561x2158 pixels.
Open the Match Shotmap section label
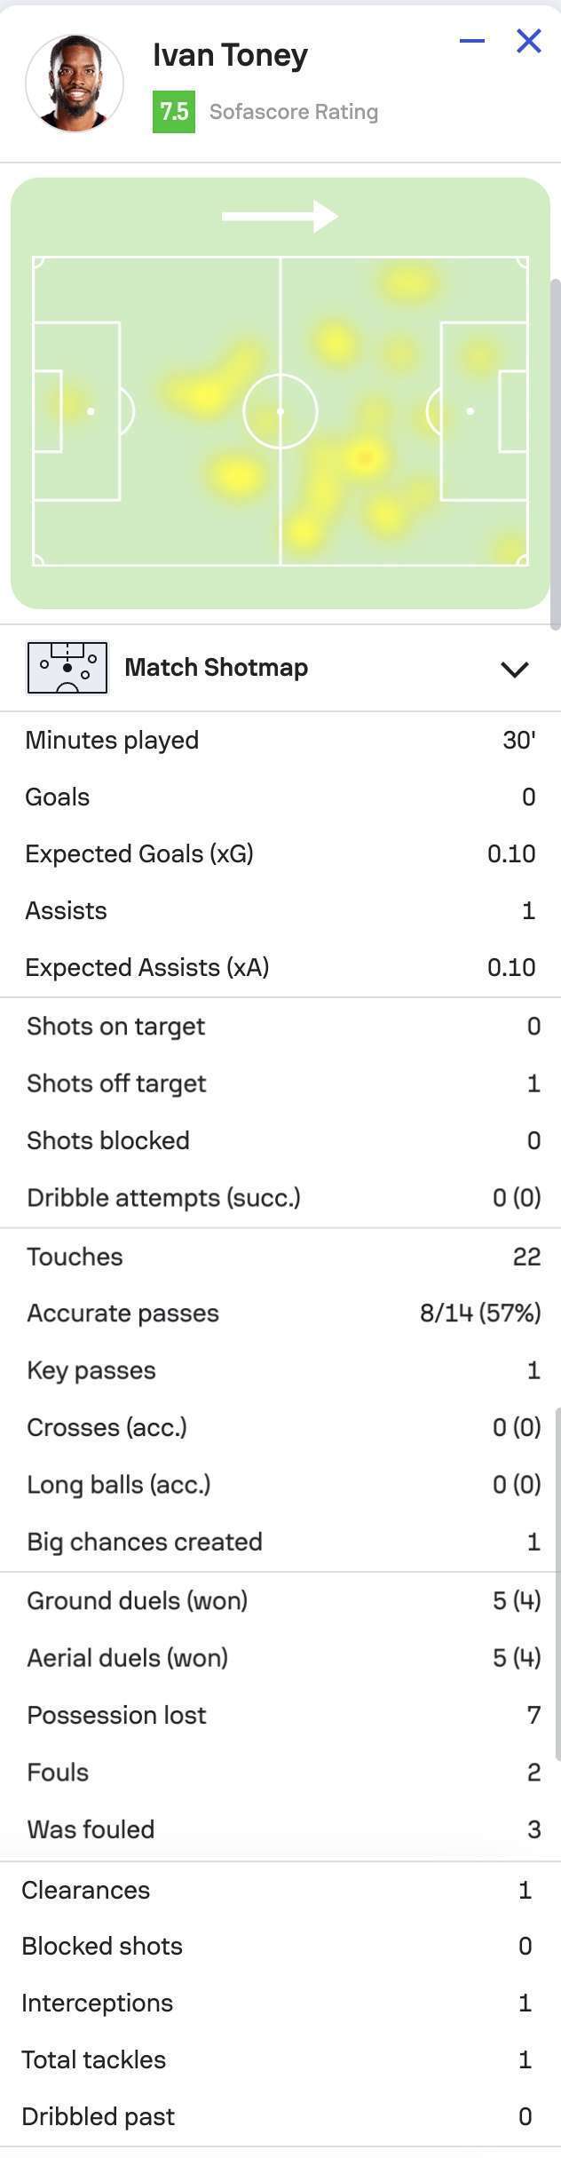click(216, 668)
